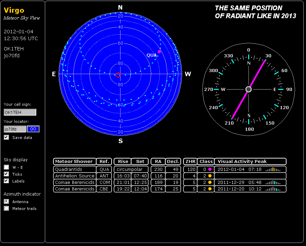Click the magenta class dot in Quadrantids row
306x246 pixels.
point(210,169)
